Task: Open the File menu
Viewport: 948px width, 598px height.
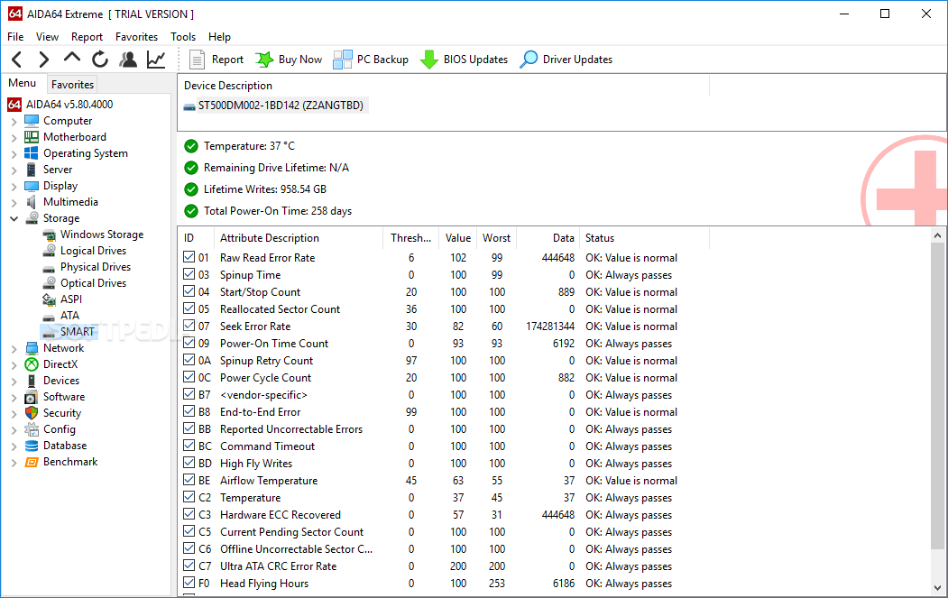Action: click(x=15, y=37)
